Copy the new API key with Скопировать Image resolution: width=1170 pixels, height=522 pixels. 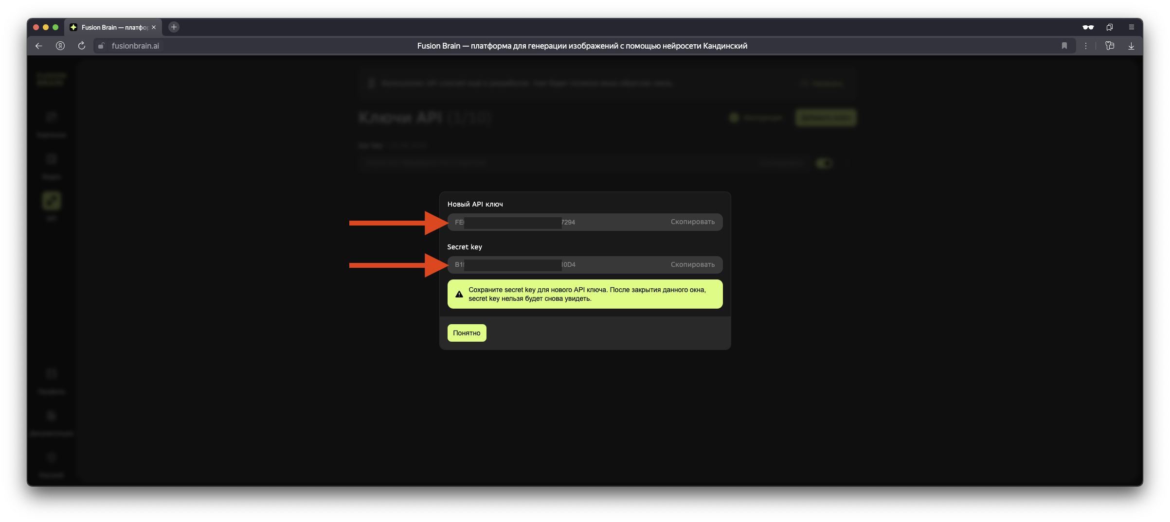click(x=692, y=222)
